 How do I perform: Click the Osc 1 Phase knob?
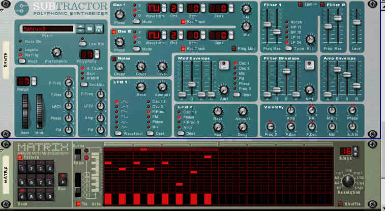pyautogui.click(x=120, y=14)
